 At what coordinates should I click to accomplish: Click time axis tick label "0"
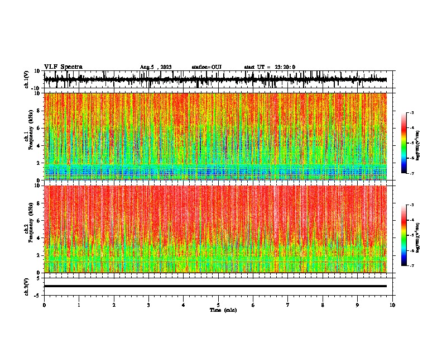[x=44, y=305]
